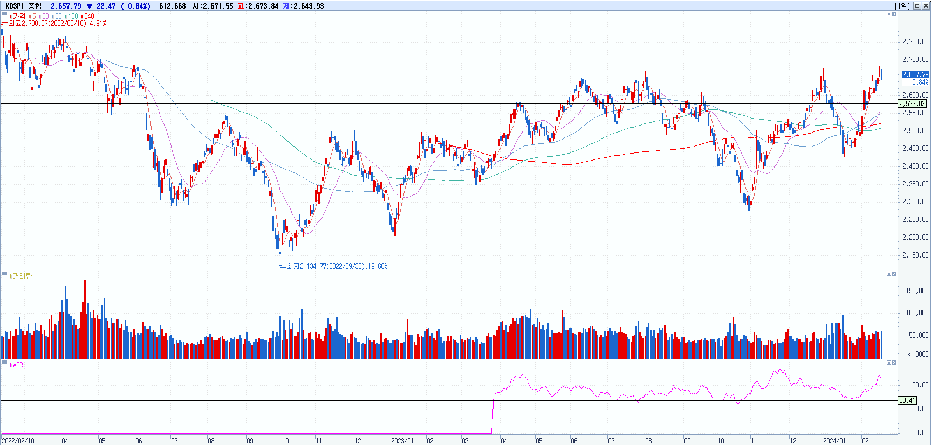Click the 2024/01 date axis label

click(834, 441)
